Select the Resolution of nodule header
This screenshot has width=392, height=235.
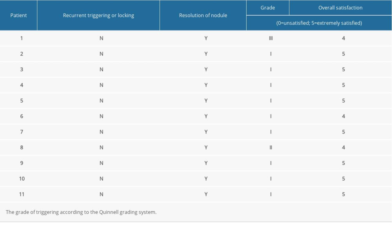tap(203, 15)
